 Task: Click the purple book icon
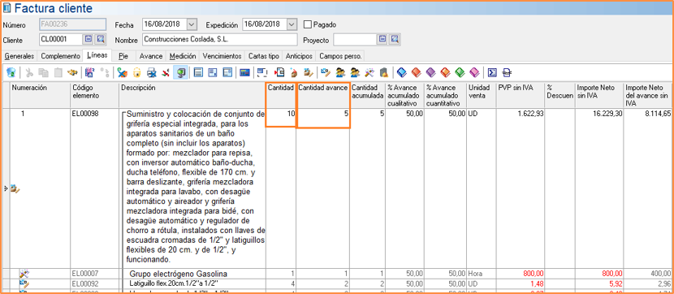(431, 72)
